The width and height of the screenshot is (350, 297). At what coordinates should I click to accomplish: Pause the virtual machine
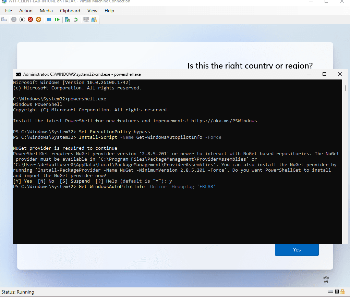coord(49,20)
